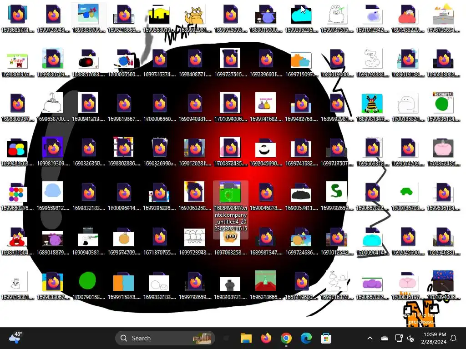The width and height of the screenshot is (466, 349).
Task: Select the 1689981347 Firefox file icon
Action: [266, 241]
